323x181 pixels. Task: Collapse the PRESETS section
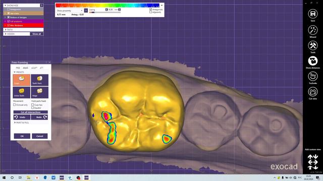click(x=15, y=72)
